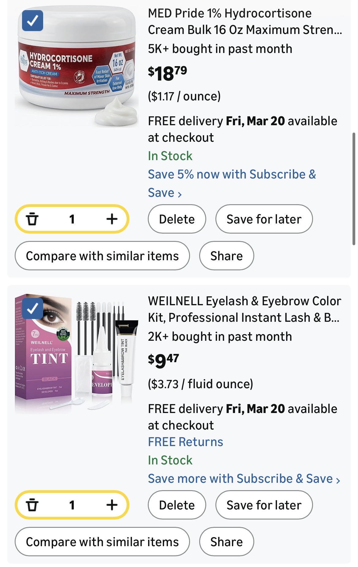
Task: Click the FREE Returns link
Action: pos(185,442)
